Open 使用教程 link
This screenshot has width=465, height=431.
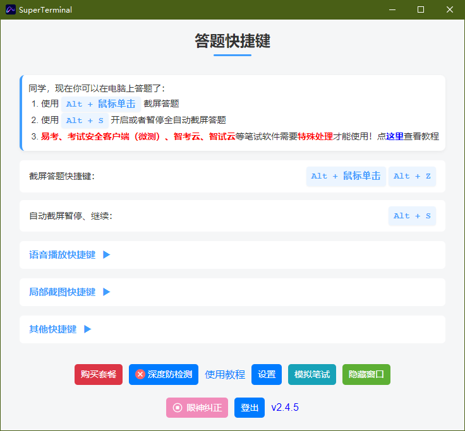tap(225, 374)
